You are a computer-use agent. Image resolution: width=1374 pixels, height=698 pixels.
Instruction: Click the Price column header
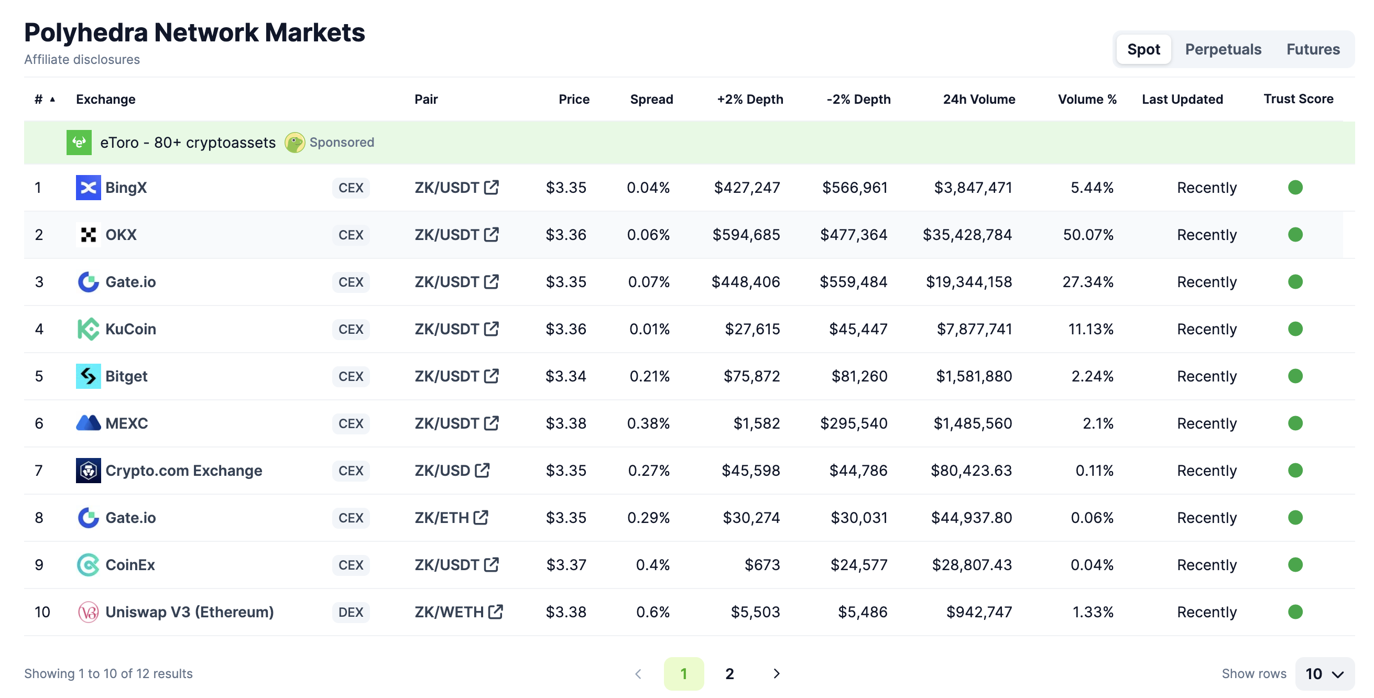coord(574,99)
